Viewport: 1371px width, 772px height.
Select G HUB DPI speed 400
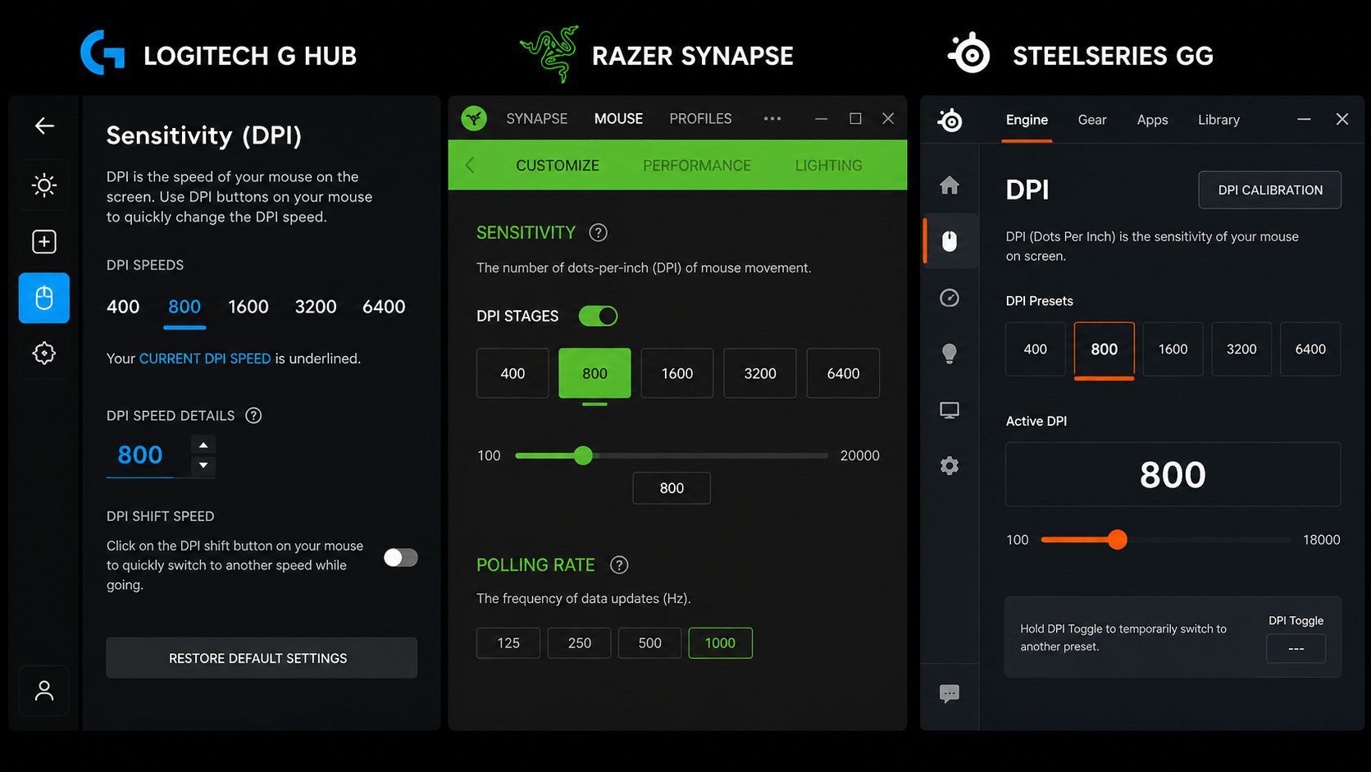[123, 307]
